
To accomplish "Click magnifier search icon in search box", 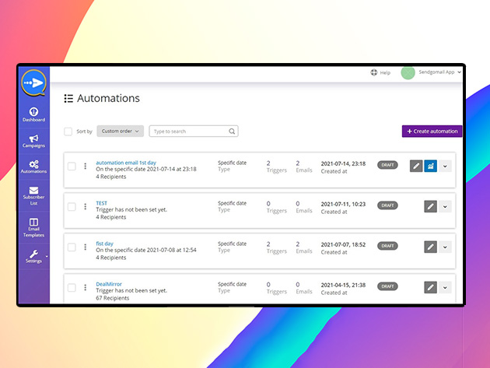I will coord(232,131).
